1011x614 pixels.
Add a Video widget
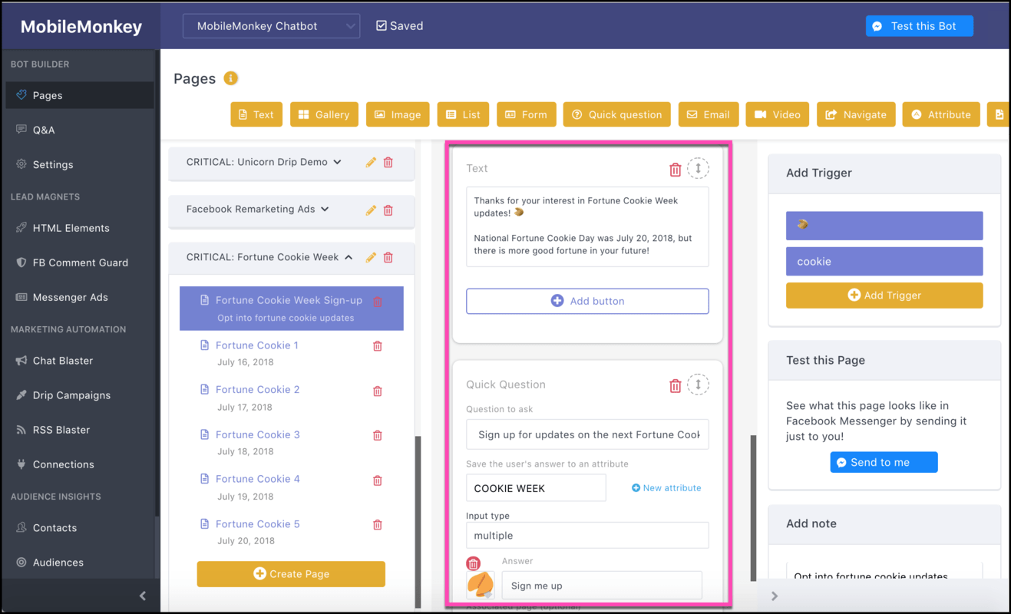pyautogui.click(x=778, y=114)
